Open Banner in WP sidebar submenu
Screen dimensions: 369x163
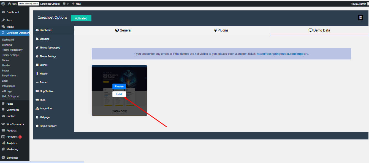click(x=6, y=60)
